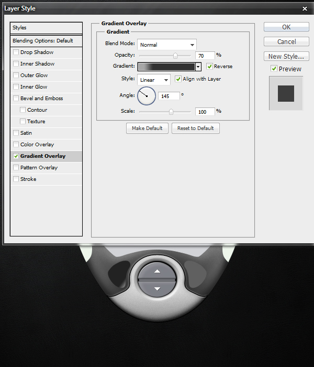Image resolution: width=314 pixels, height=367 pixels.
Task: Click the style preview thumbnail
Action: coord(286,93)
